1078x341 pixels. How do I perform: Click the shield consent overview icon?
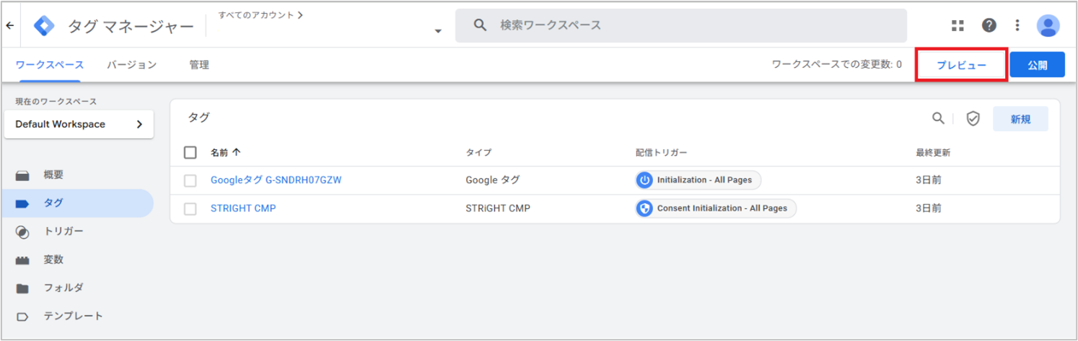[973, 119]
